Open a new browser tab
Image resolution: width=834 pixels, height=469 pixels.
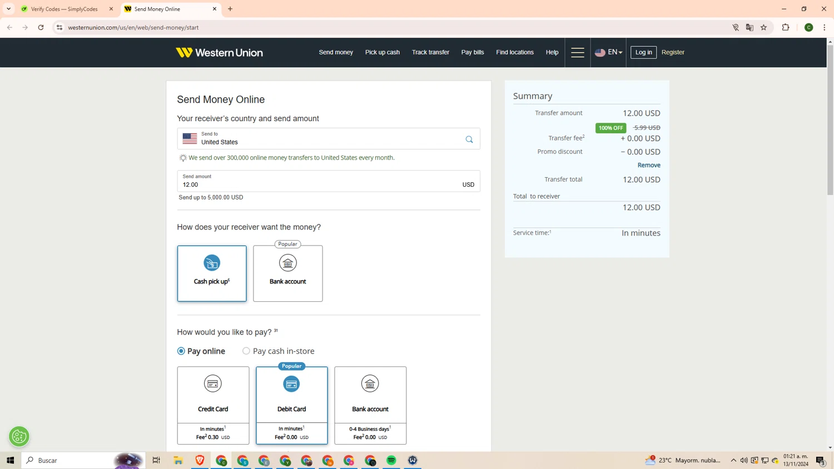click(x=230, y=9)
